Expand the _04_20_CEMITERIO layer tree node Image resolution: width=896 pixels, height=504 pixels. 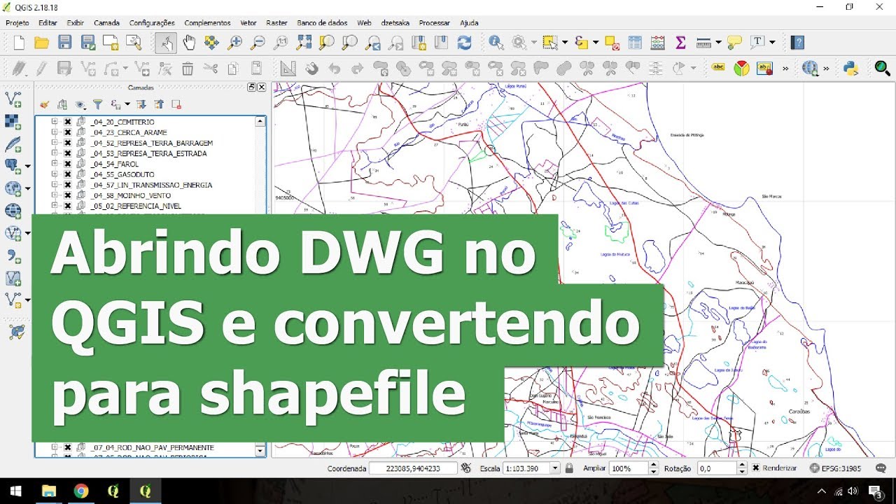pyautogui.click(x=54, y=122)
